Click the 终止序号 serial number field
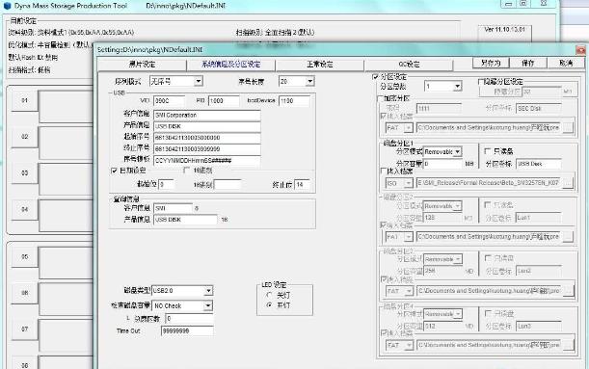 coord(207,149)
